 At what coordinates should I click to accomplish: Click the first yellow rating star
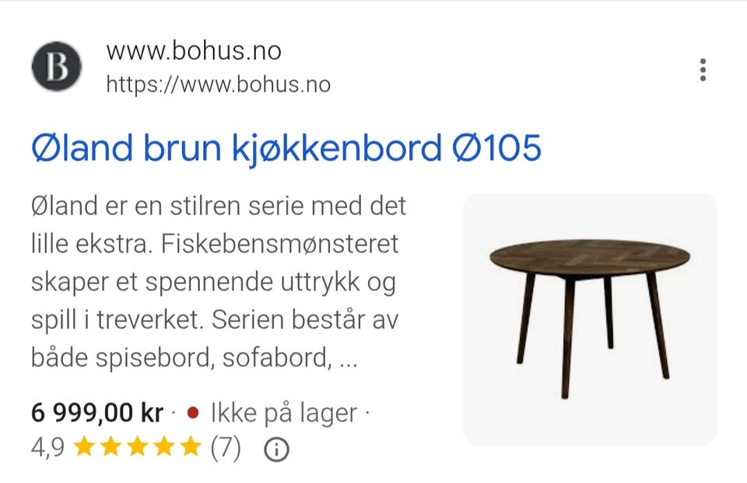(84, 447)
